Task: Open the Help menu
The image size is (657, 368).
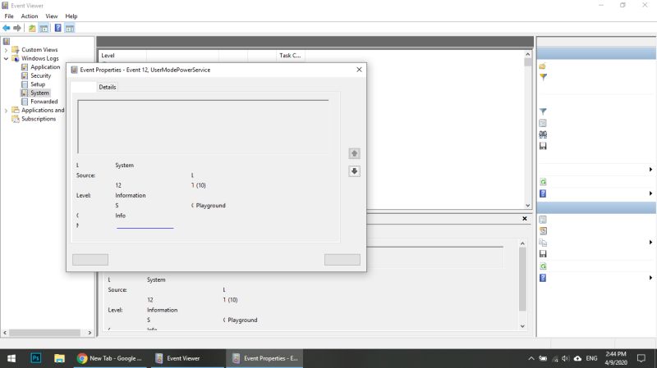Action: click(71, 16)
